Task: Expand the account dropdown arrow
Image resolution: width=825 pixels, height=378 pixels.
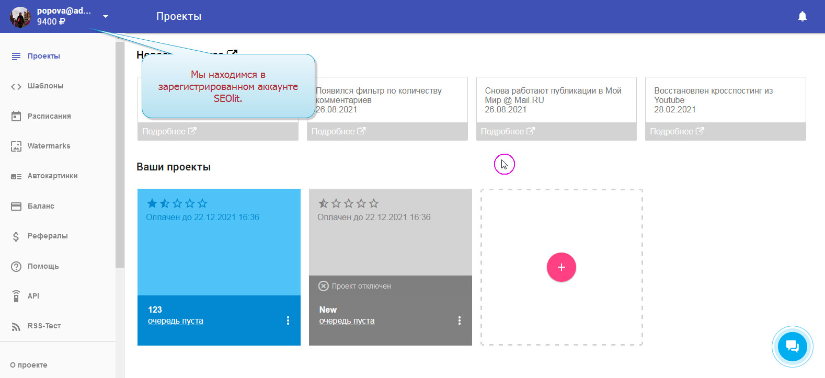Action: [x=106, y=17]
